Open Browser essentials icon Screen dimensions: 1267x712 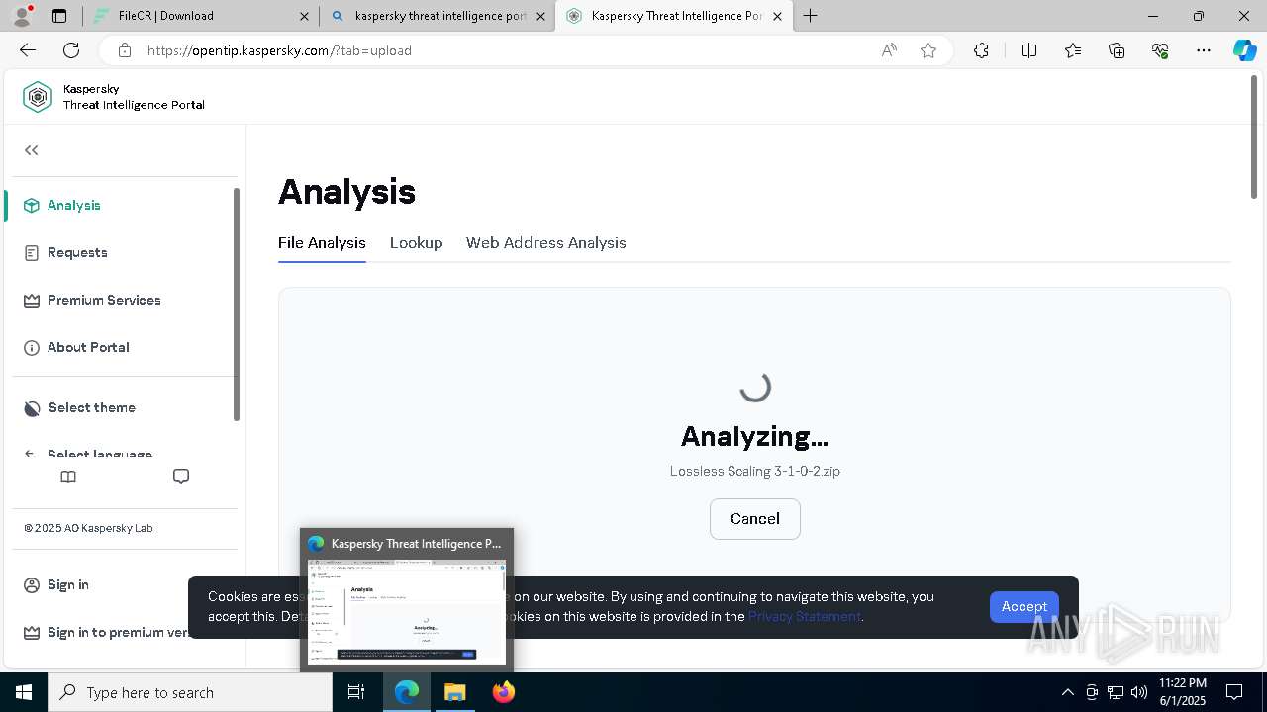[x=1160, y=50]
